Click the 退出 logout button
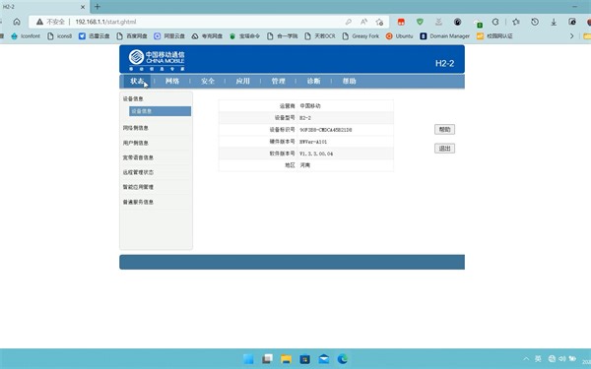The image size is (591, 369). click(444, 149)
